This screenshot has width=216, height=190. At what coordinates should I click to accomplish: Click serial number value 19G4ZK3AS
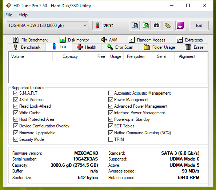[85, 159]
